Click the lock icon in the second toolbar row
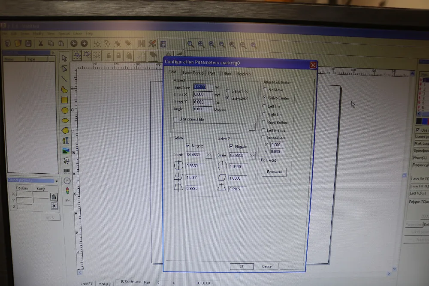429x286 pixels. pyautogui.click(x=109, y=55)
